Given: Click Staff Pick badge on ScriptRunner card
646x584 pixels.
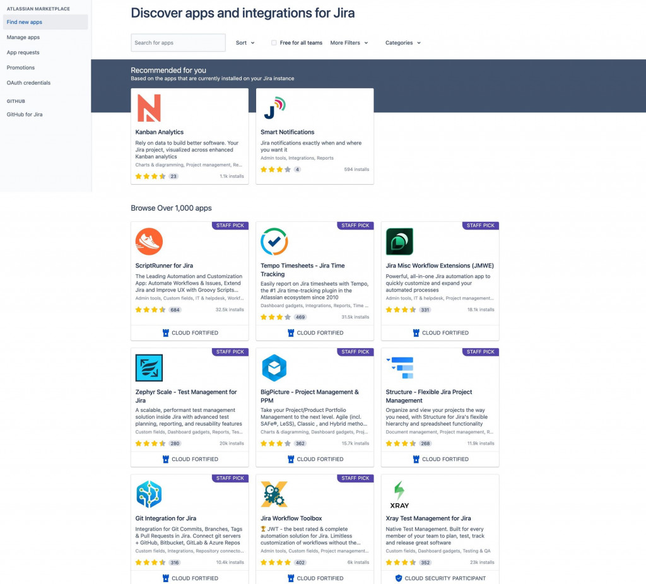Looking at the screenshot, I should click(x=230, y=225).
